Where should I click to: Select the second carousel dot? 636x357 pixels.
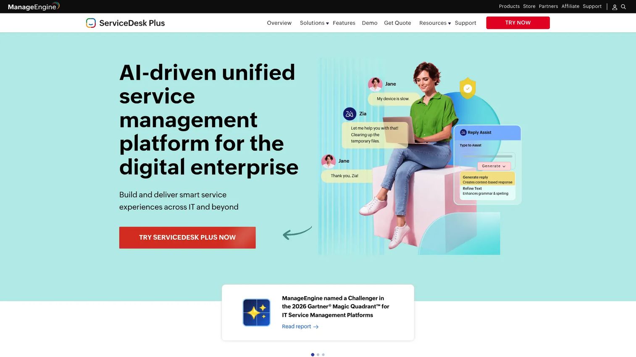click(x=318, y=355)
